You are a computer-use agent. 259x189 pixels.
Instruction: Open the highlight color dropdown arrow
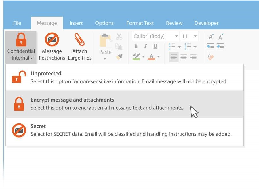pos(143,57)
